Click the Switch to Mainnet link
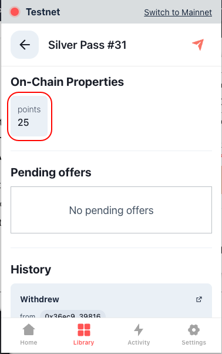222x354 pixels. (178, 12)
